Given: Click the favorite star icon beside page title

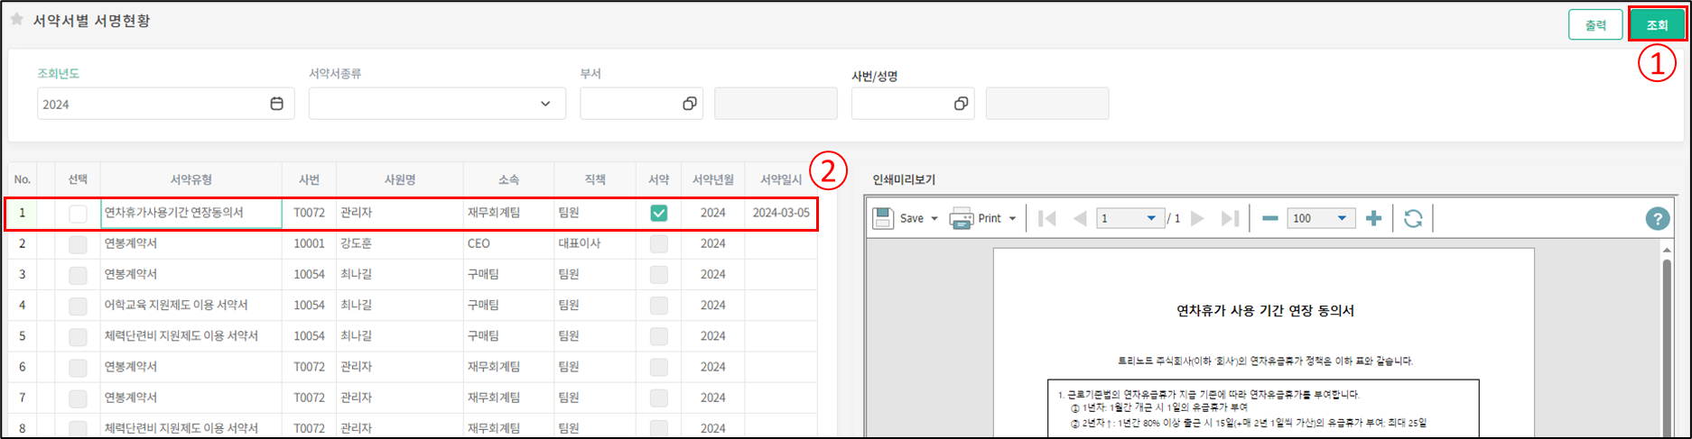Looking at the screenshot, I should click(16, 19).
